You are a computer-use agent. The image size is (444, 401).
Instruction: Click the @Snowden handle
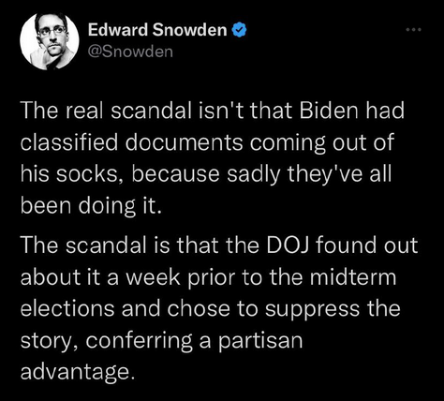(x=130, y=52)
